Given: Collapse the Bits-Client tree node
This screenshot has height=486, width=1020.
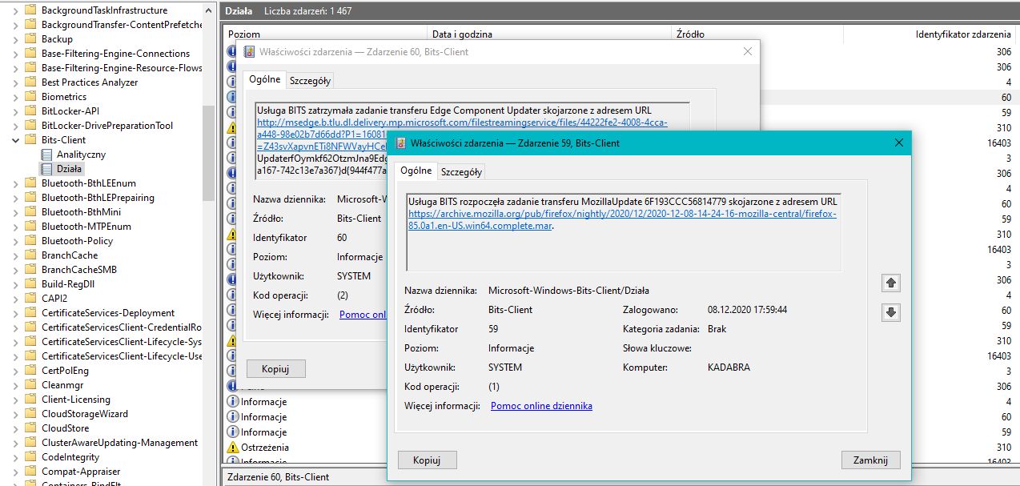Looking at the screenshot, I should click(15, 140).
